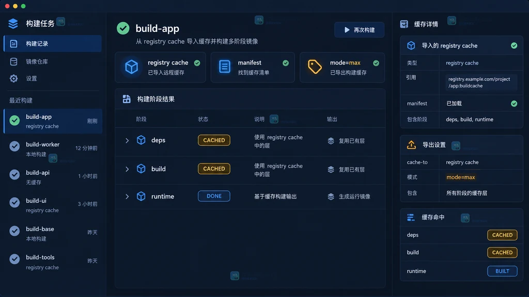Click the build-api status check icon
The image size is (529, 297).
(14, 174)
